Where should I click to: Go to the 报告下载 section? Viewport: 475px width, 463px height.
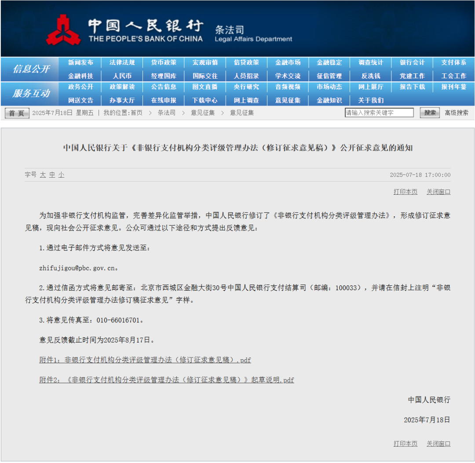[x=412, y=87]
